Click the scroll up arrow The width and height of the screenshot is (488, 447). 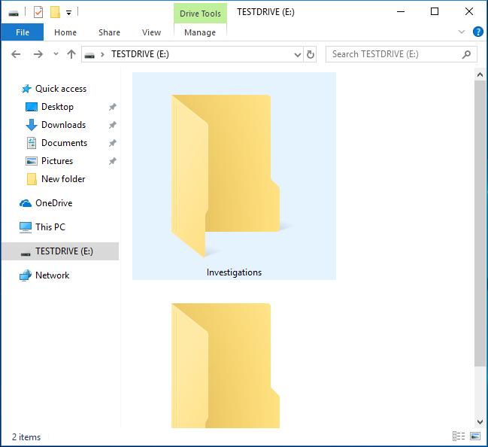coord(480,74)
